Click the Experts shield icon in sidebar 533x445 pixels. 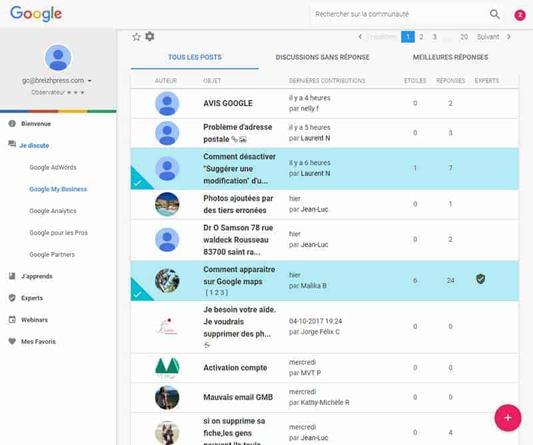point(12,298)
